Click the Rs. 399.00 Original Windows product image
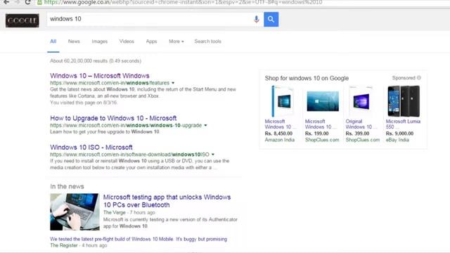The width and height of the screenshot is (450, 253). tap(361, 101)
